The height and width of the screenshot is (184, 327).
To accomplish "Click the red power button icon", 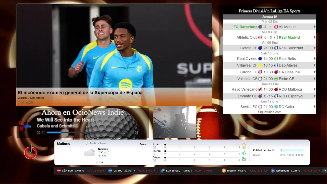I will coord(31,152).
